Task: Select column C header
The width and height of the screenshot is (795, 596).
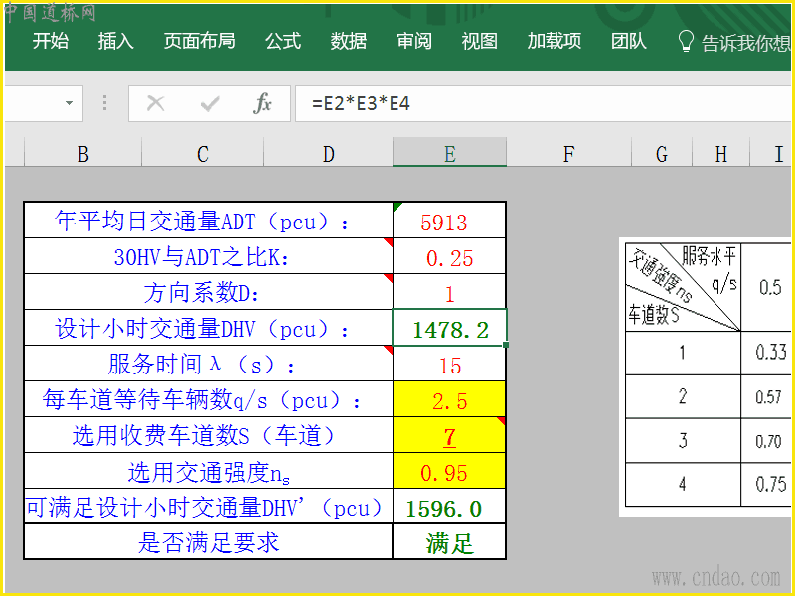Action: click(203, 154)
